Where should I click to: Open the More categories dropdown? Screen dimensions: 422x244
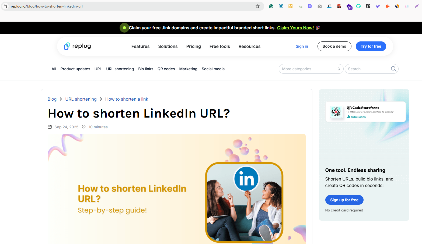coord(311,69)
